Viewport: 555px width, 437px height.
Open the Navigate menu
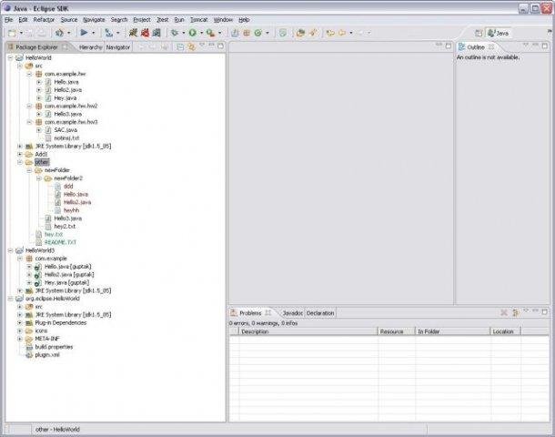point(94,20)
